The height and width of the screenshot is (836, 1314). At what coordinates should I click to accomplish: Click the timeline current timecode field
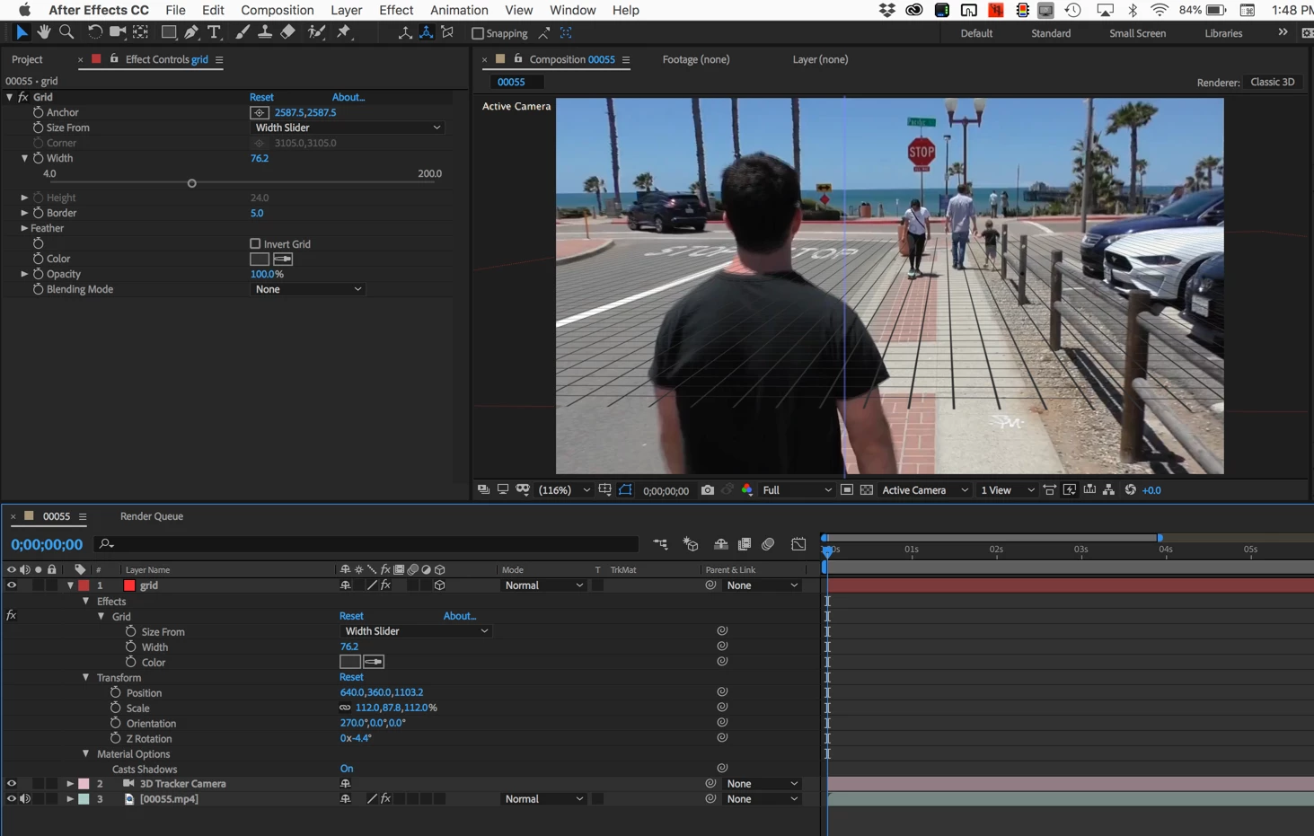(47, 544)
